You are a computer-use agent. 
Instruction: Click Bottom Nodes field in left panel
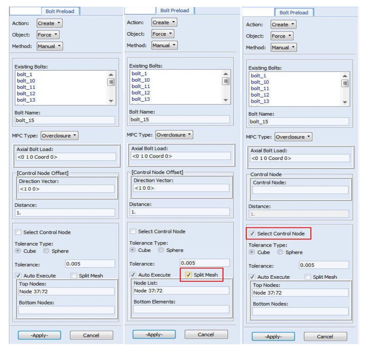pyautogui.click(x=66, y=310)
